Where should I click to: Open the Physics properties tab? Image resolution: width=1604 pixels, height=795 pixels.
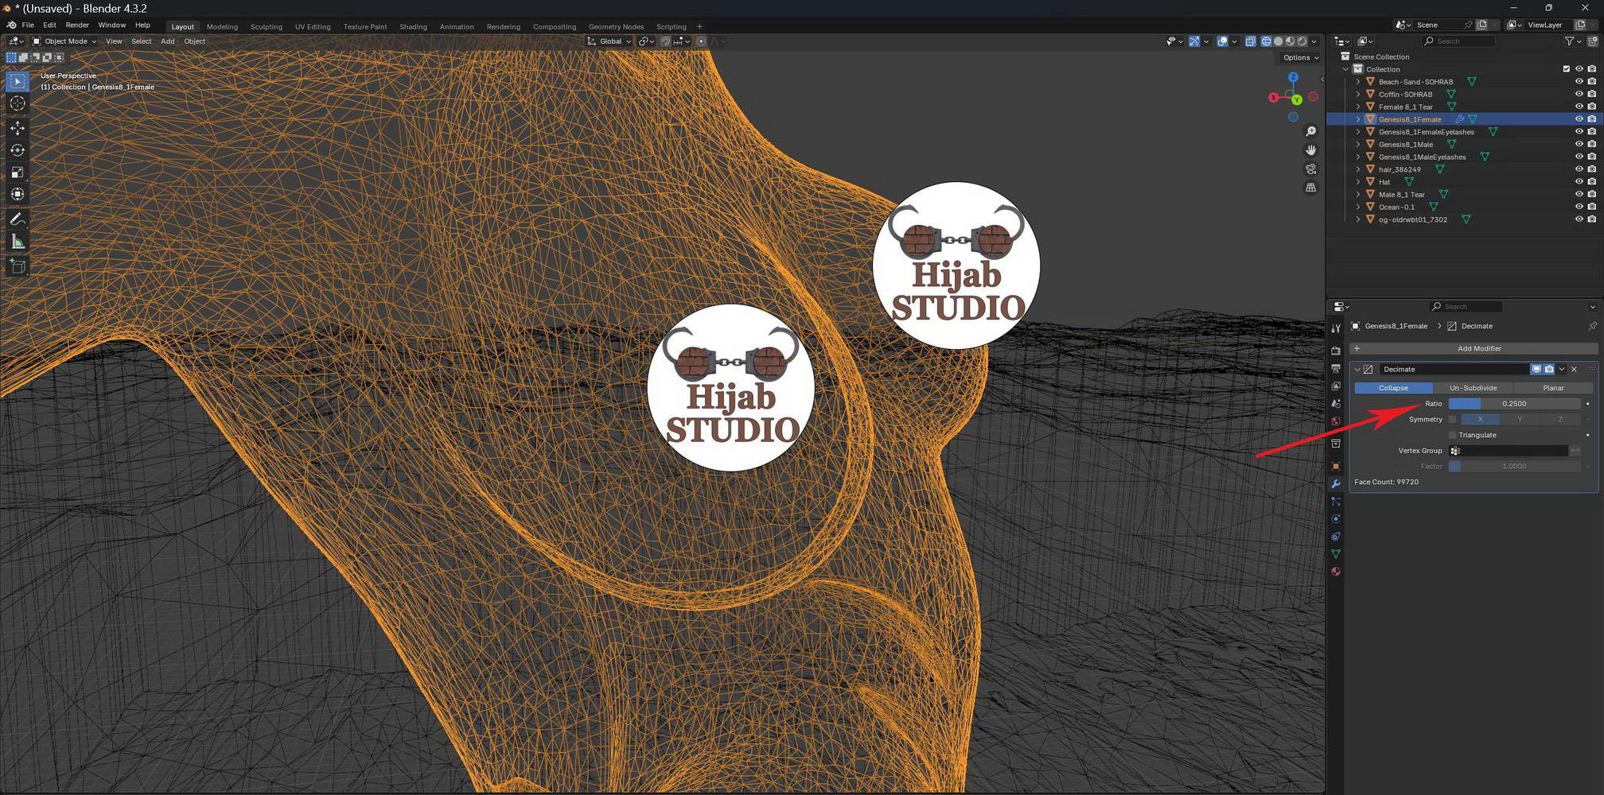(1336, 519)
